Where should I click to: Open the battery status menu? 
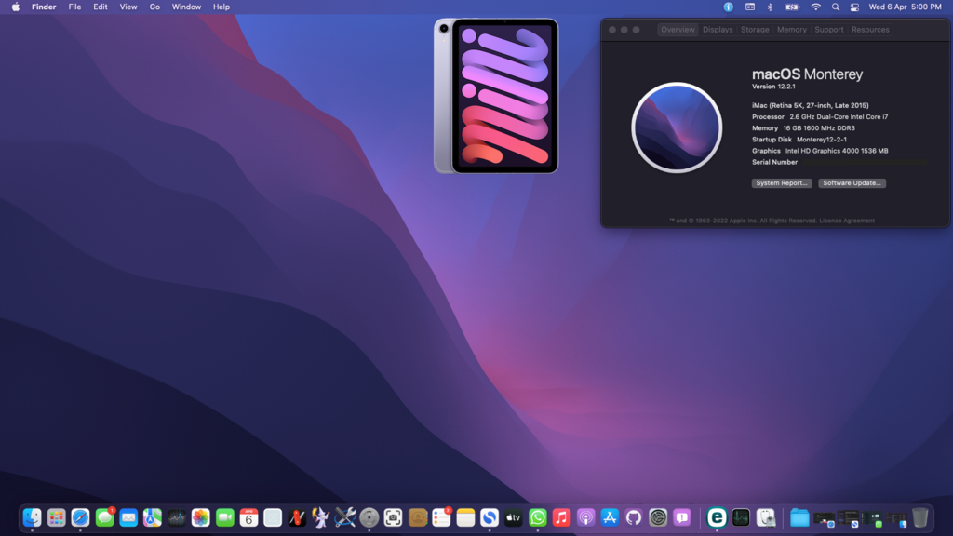pos(792,7)
